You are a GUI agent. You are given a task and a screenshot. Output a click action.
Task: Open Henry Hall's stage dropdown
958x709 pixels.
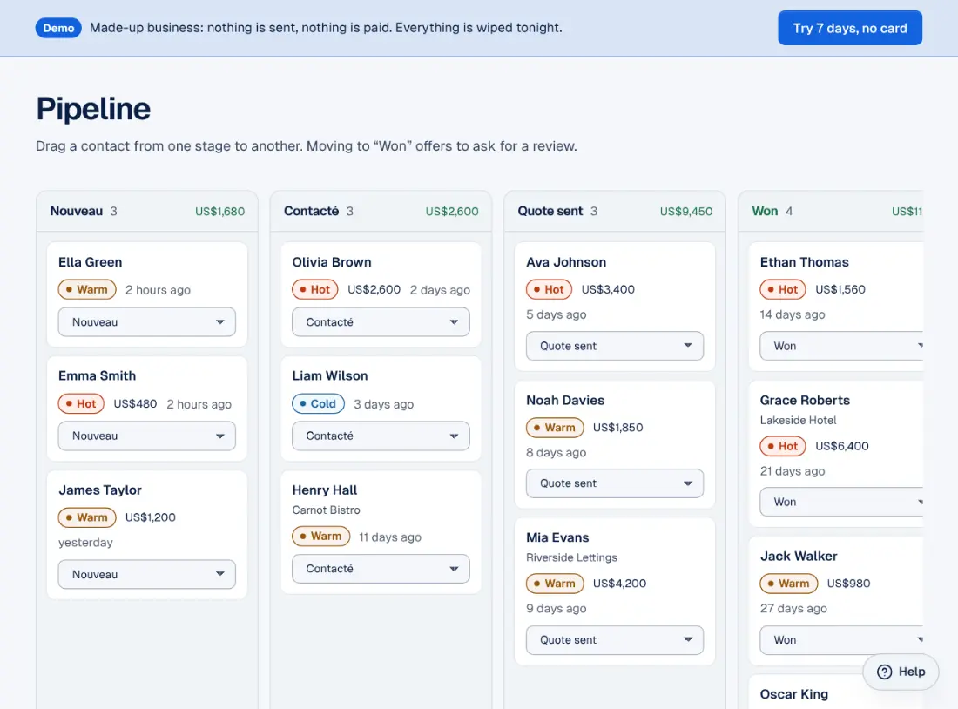tap(381, 569)
